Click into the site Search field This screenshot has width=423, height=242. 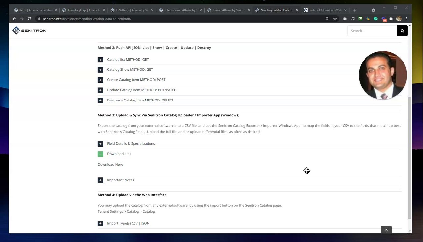pos(372,31)
